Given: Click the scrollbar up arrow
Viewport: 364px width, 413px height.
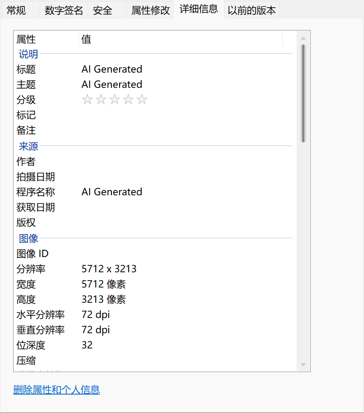Looking at the screenshot, I should [x=303, y=38].
